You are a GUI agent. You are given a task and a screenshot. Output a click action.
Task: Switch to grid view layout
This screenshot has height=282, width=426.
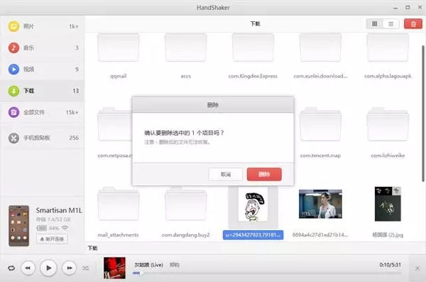click(375, 24)
